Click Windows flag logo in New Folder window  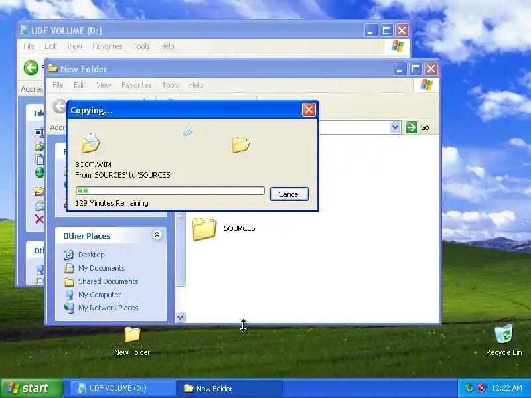426,85
